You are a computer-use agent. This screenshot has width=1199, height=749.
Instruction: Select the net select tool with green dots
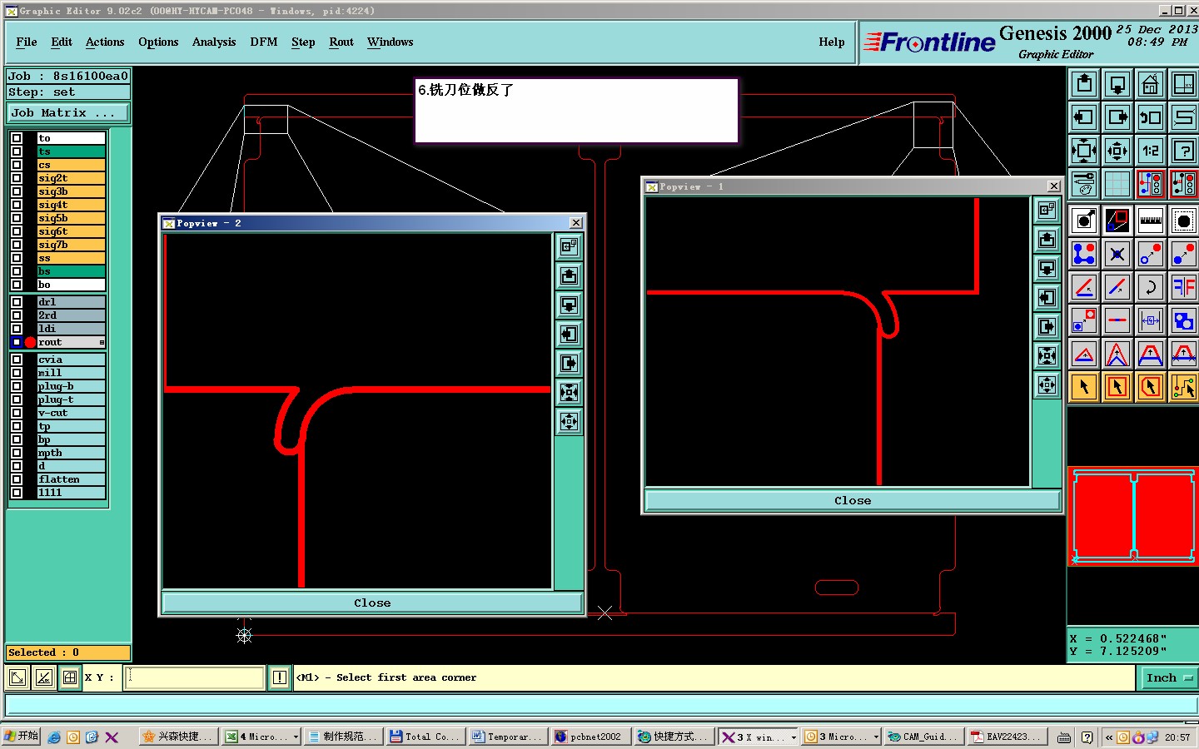(1184, 387)
